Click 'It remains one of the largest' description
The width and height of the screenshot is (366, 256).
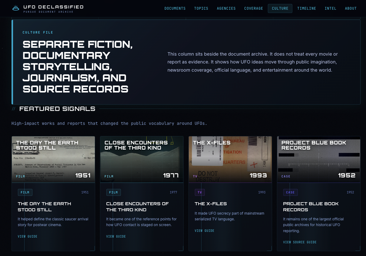(314, 225)
